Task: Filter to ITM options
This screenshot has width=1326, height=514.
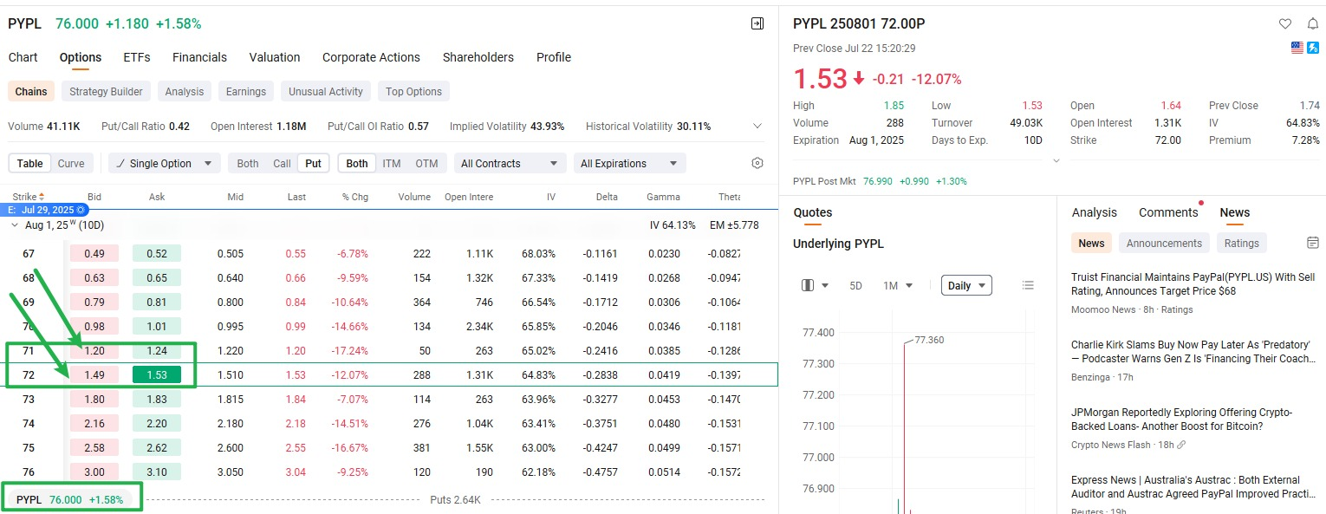Action: click(392, 163)
